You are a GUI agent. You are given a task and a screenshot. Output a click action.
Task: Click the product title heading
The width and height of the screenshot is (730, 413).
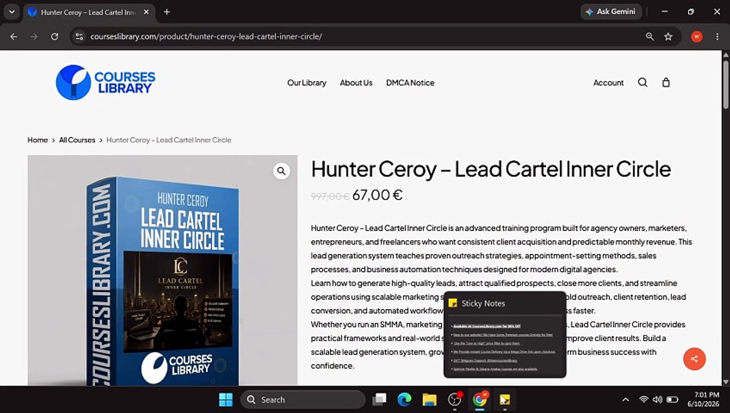pos(491,169)
